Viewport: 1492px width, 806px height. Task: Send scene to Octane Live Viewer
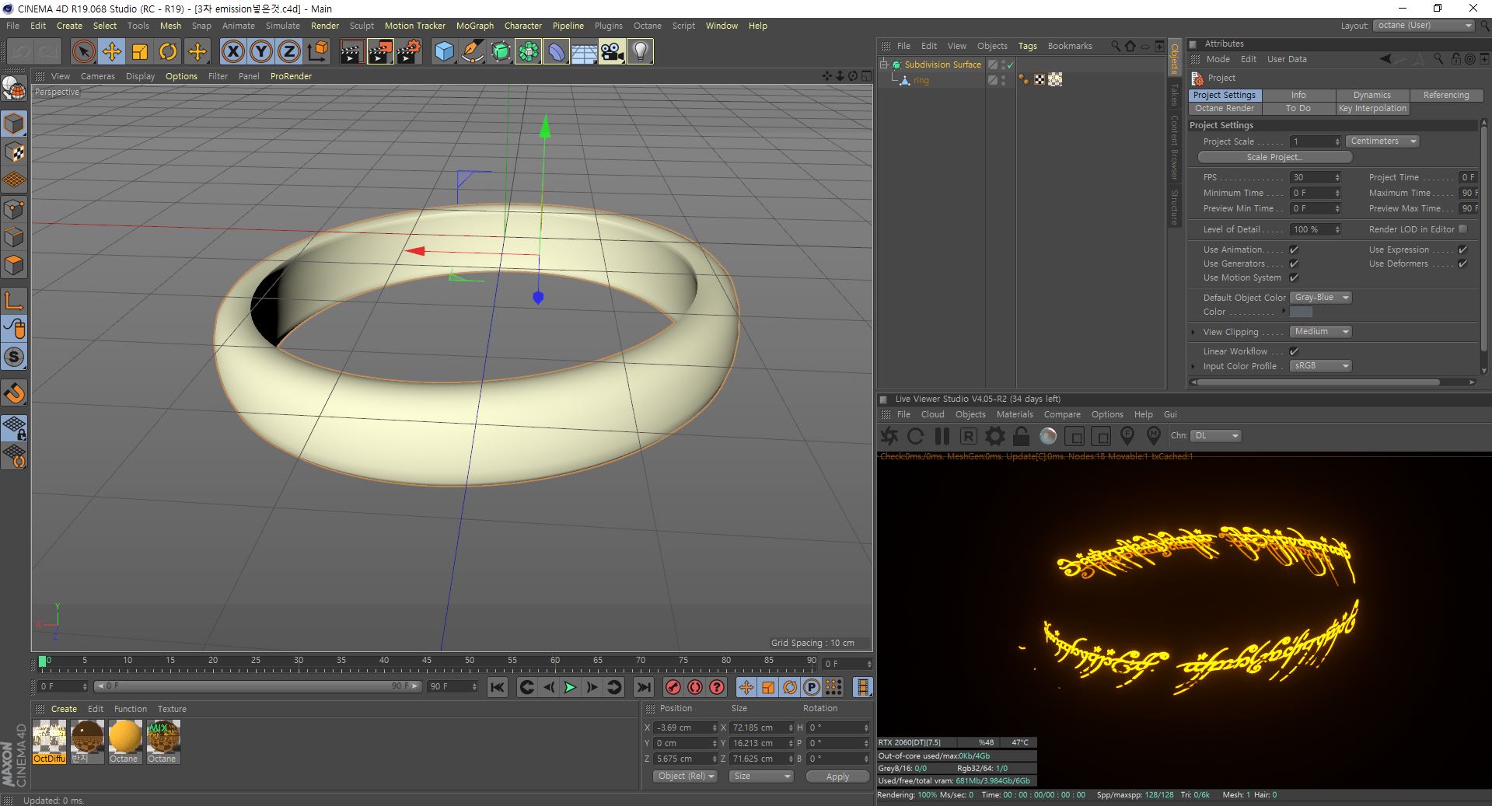click(x=889, y=436)
